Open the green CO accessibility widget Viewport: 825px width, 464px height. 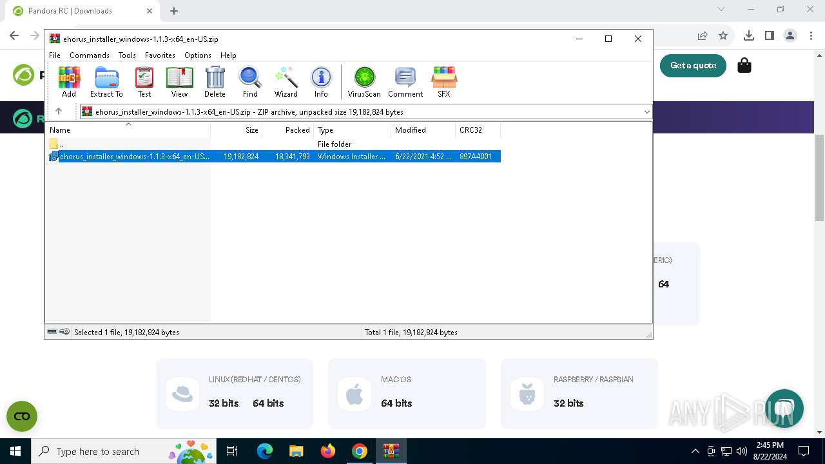[22, 416]
